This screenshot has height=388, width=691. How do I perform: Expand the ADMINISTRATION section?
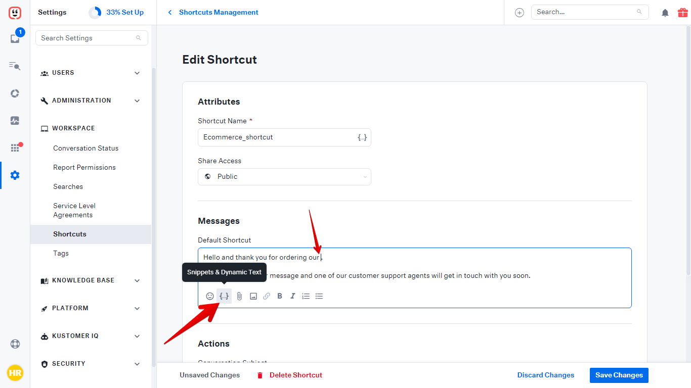(91, 101)
